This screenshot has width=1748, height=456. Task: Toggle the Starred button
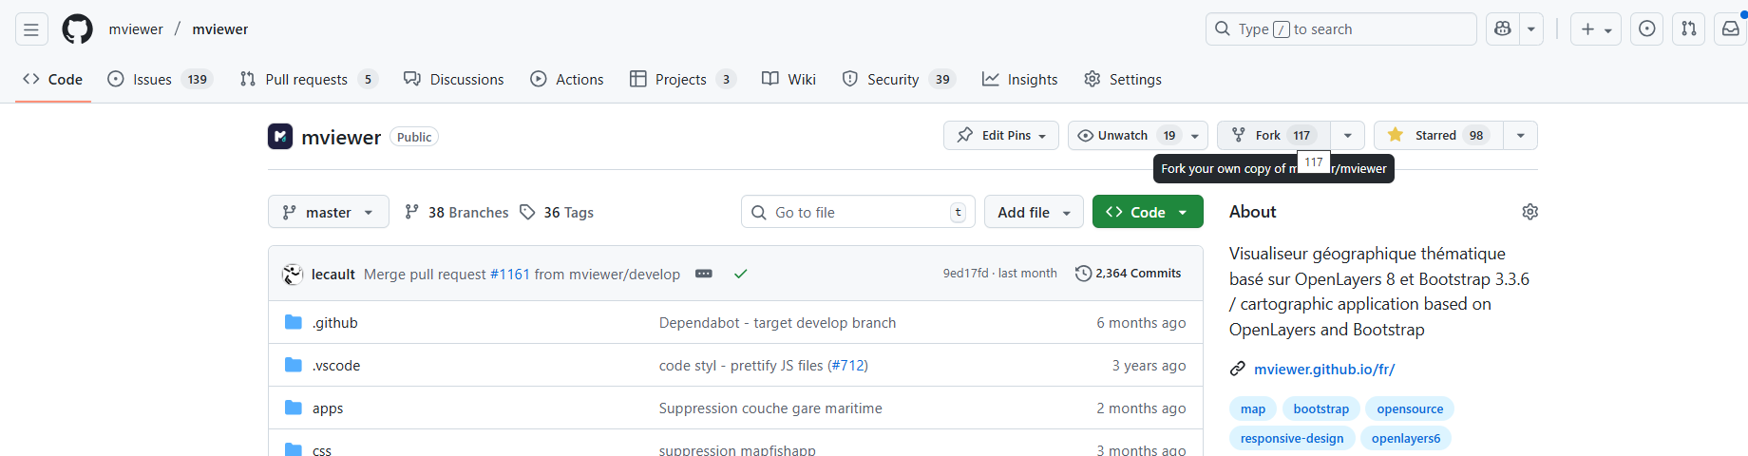tap(1438, 136)
